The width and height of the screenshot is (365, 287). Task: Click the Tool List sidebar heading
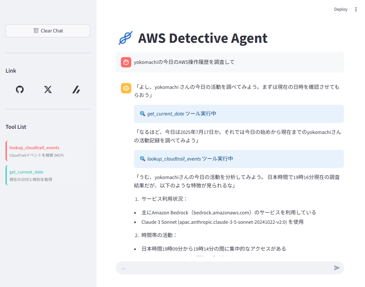pyautogui.click(x=16, y=127)
